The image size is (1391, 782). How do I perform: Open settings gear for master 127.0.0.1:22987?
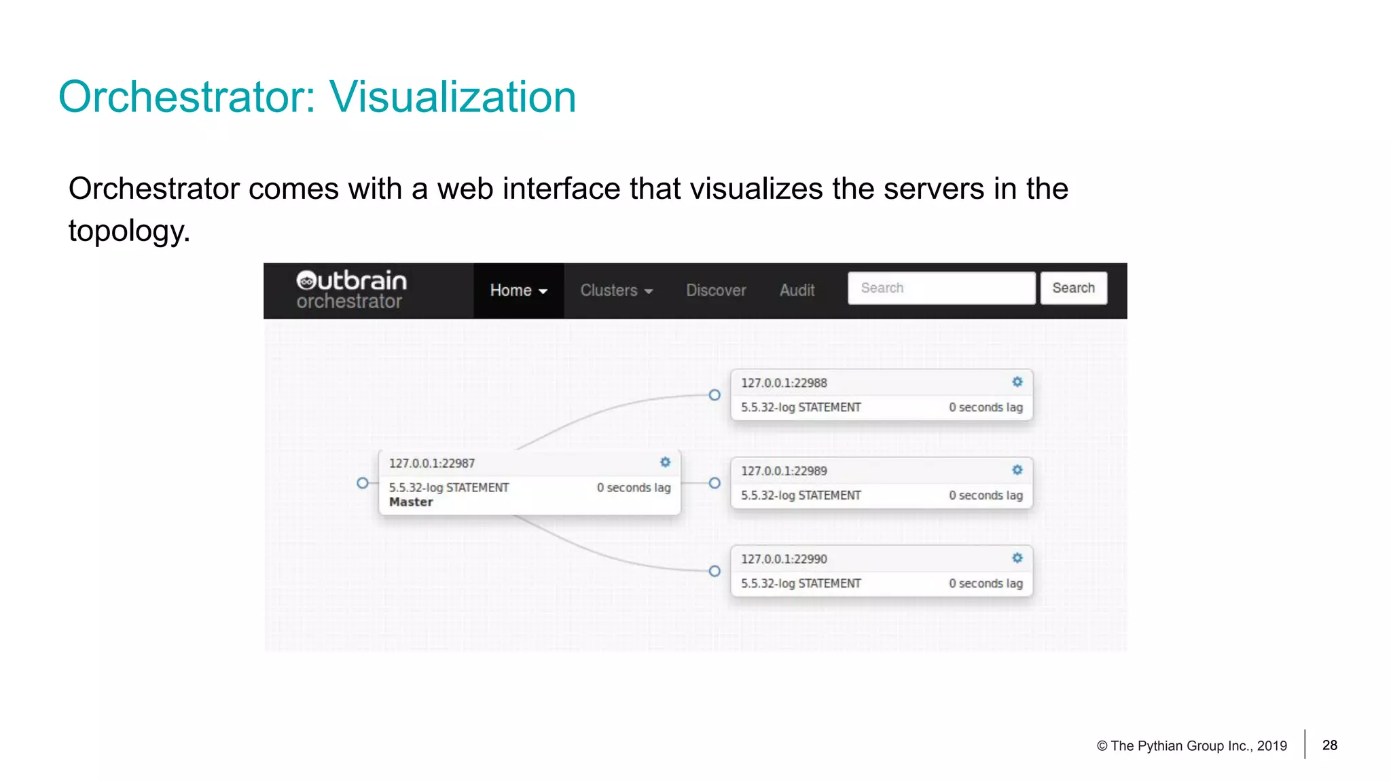pyautogui.click(x=665, y=462)
